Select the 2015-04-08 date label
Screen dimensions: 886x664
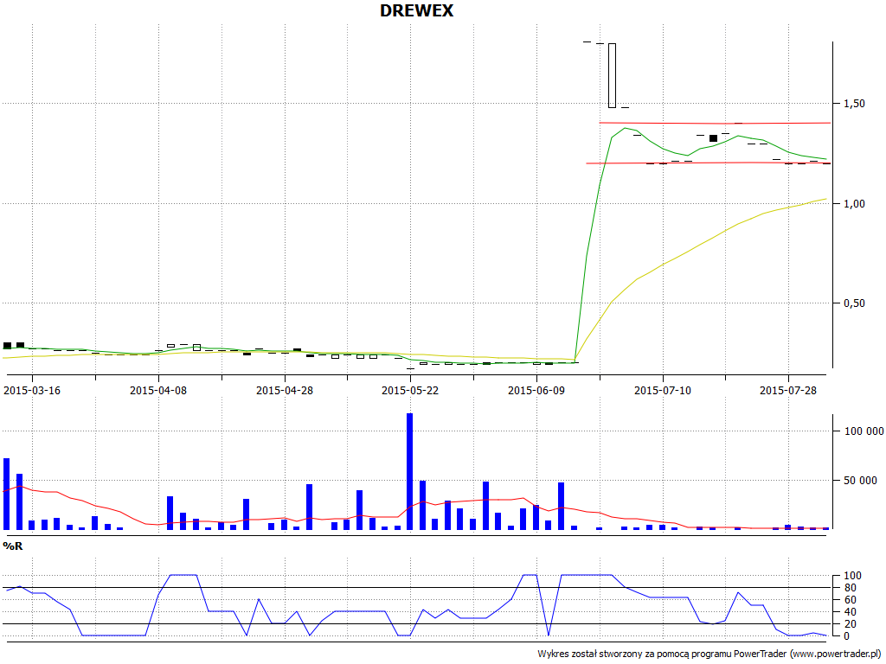click(x=158, y=391)
